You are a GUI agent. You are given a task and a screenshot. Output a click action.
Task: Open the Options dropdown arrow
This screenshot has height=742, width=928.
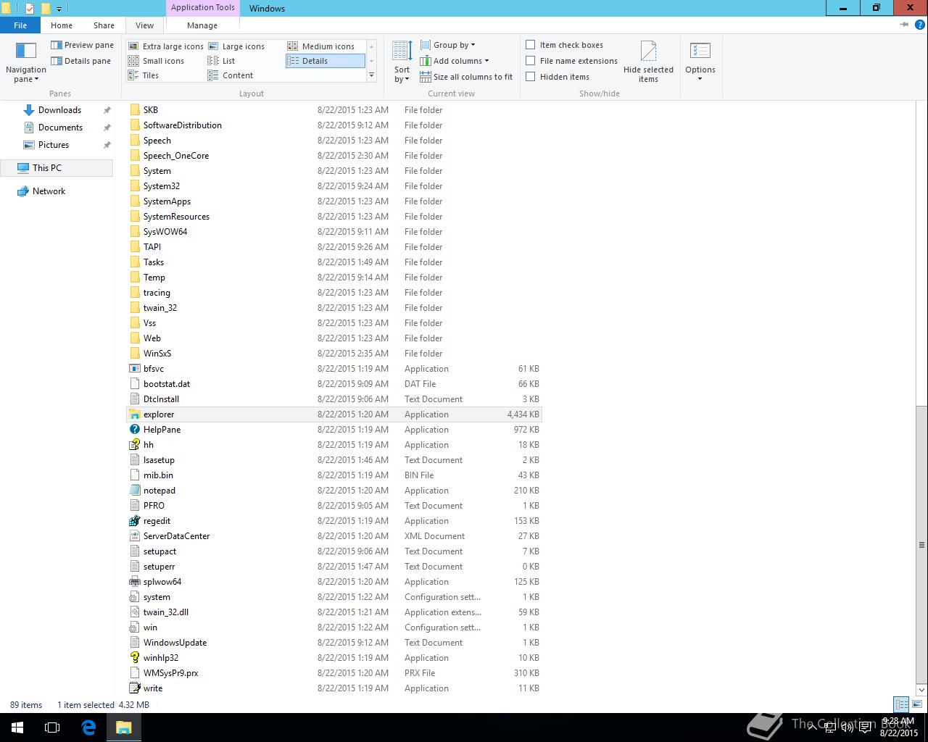point(700,79)
